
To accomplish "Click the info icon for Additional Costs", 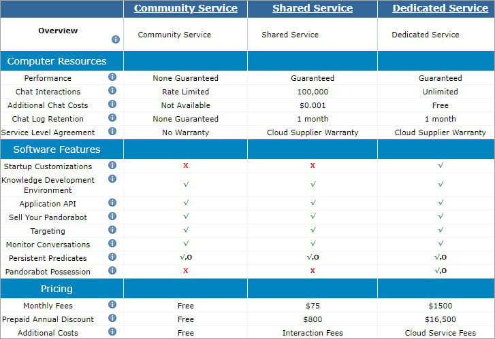I will click(x=112, y=332).
